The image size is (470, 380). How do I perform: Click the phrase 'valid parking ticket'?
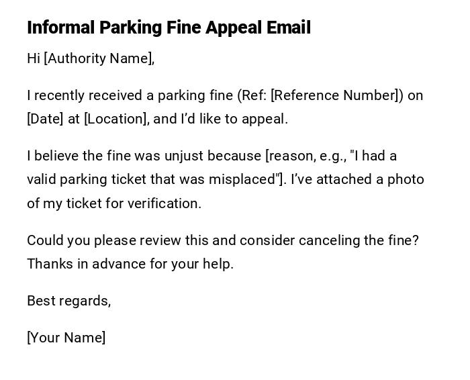coord(87,179)
